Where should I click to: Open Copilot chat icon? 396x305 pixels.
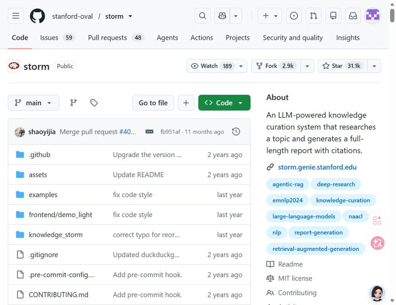tap(222, 16)
